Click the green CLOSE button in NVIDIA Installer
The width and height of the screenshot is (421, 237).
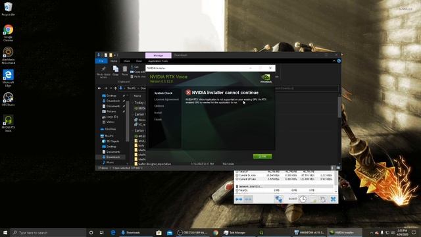coord(262,157)
